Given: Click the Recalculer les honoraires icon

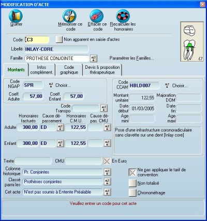Looking at the screenshot, I should pos(123,16).
